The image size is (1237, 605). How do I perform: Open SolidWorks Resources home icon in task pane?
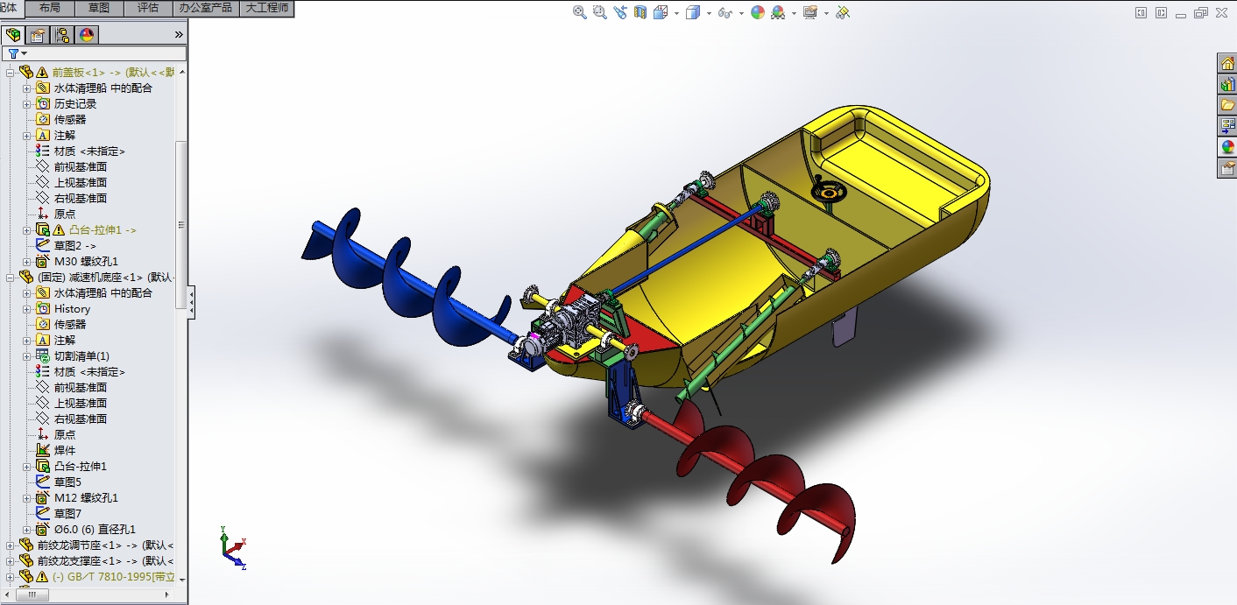click(1227, 62)
